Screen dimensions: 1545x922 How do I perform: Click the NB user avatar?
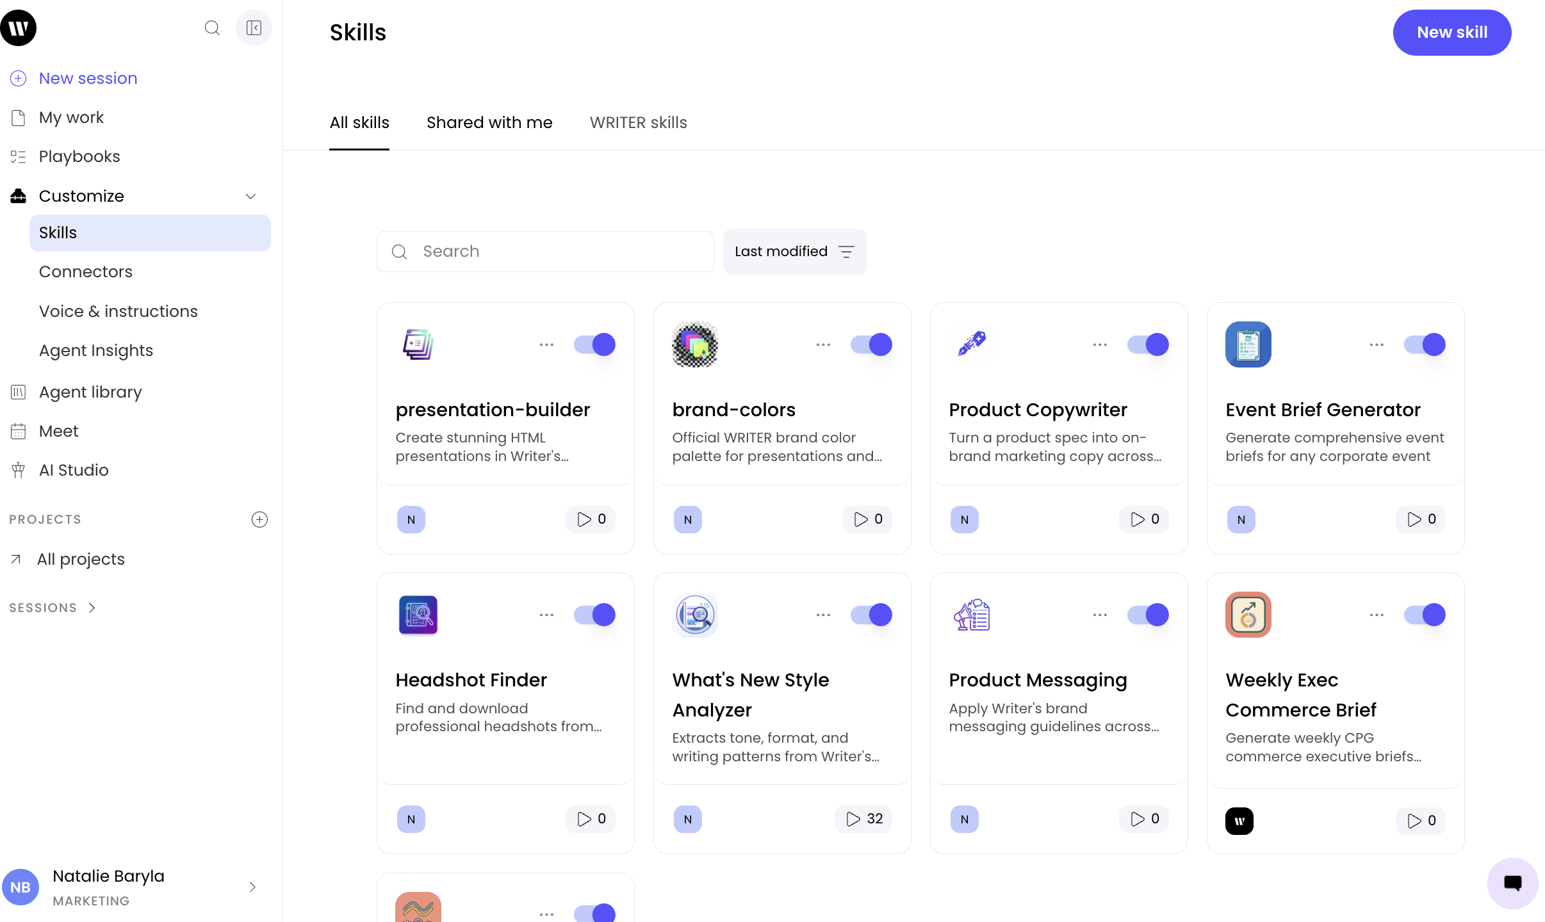coord(20,887)
